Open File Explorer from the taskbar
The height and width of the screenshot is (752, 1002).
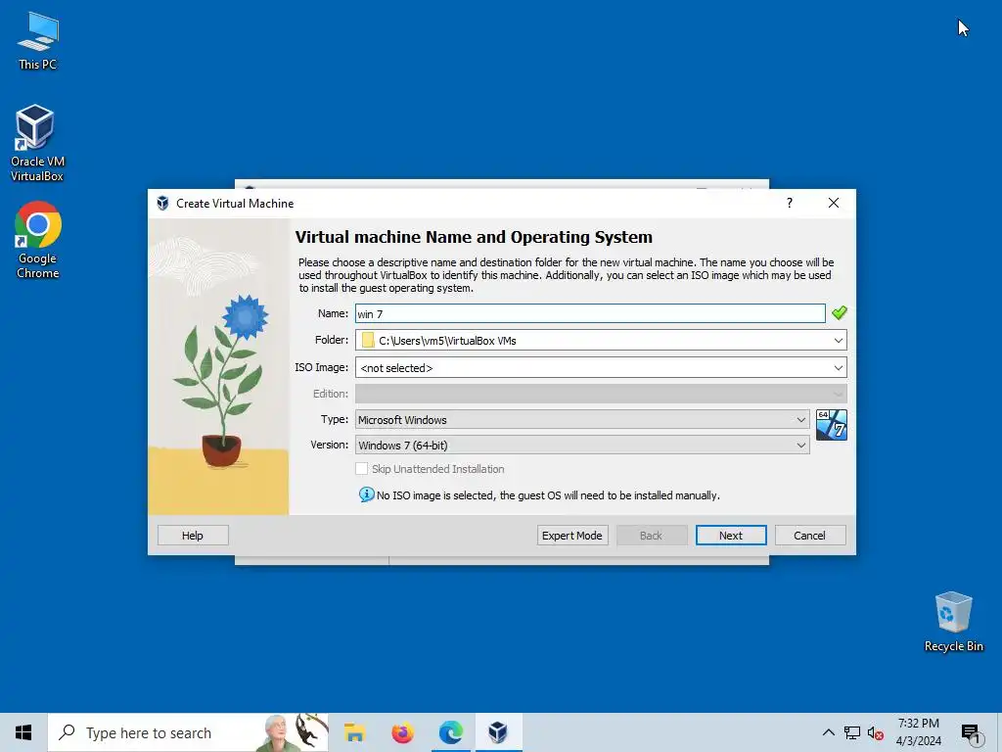[x=354, y=732]
